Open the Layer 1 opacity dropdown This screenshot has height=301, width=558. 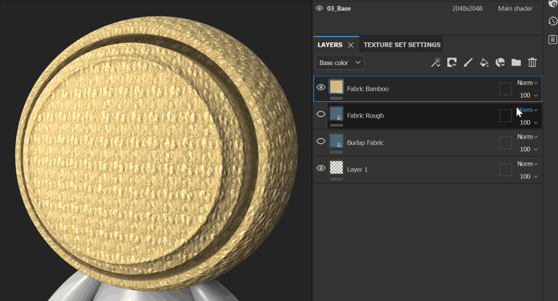coord(529,177)
